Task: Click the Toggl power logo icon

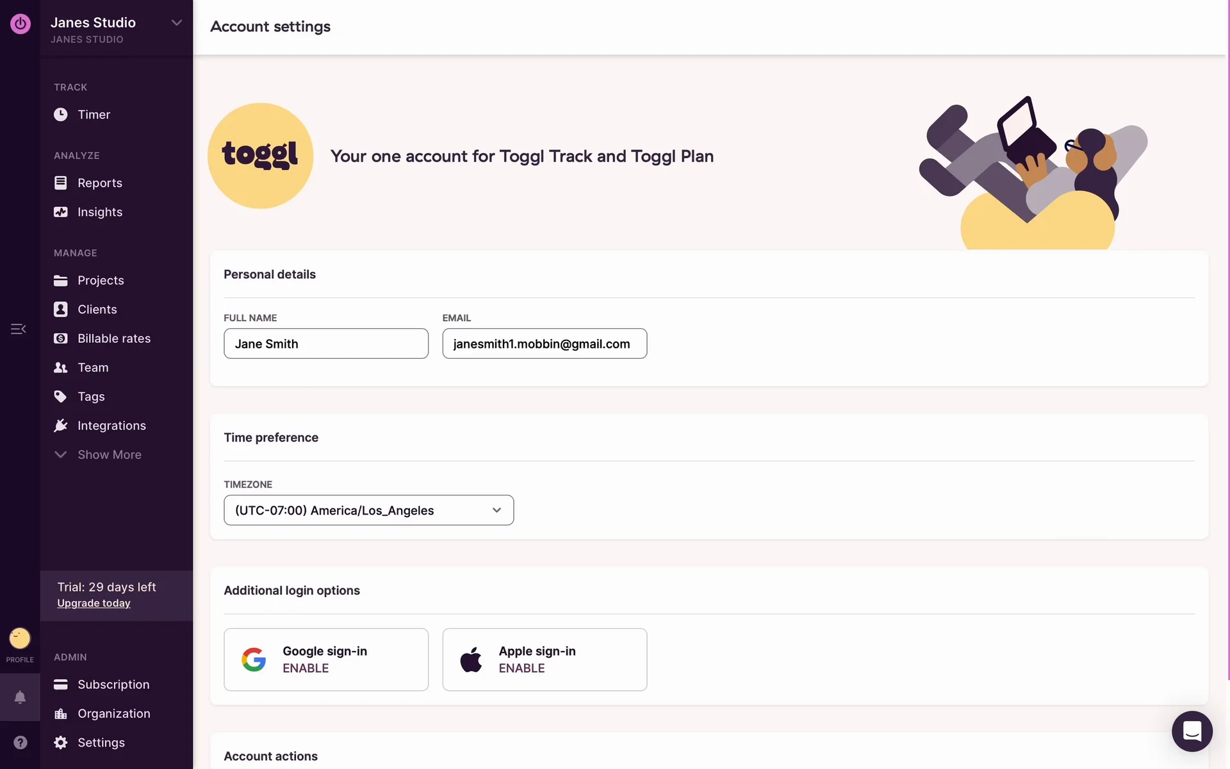Action: [20, 24]
